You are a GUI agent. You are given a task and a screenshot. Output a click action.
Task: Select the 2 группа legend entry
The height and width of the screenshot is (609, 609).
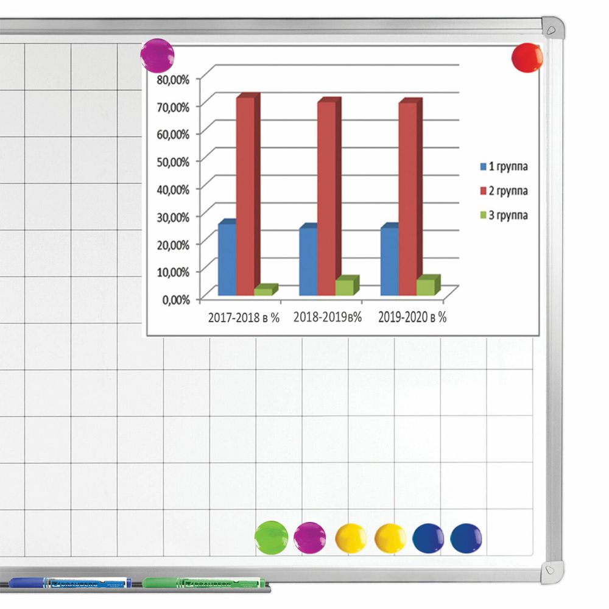coord(504,191)
